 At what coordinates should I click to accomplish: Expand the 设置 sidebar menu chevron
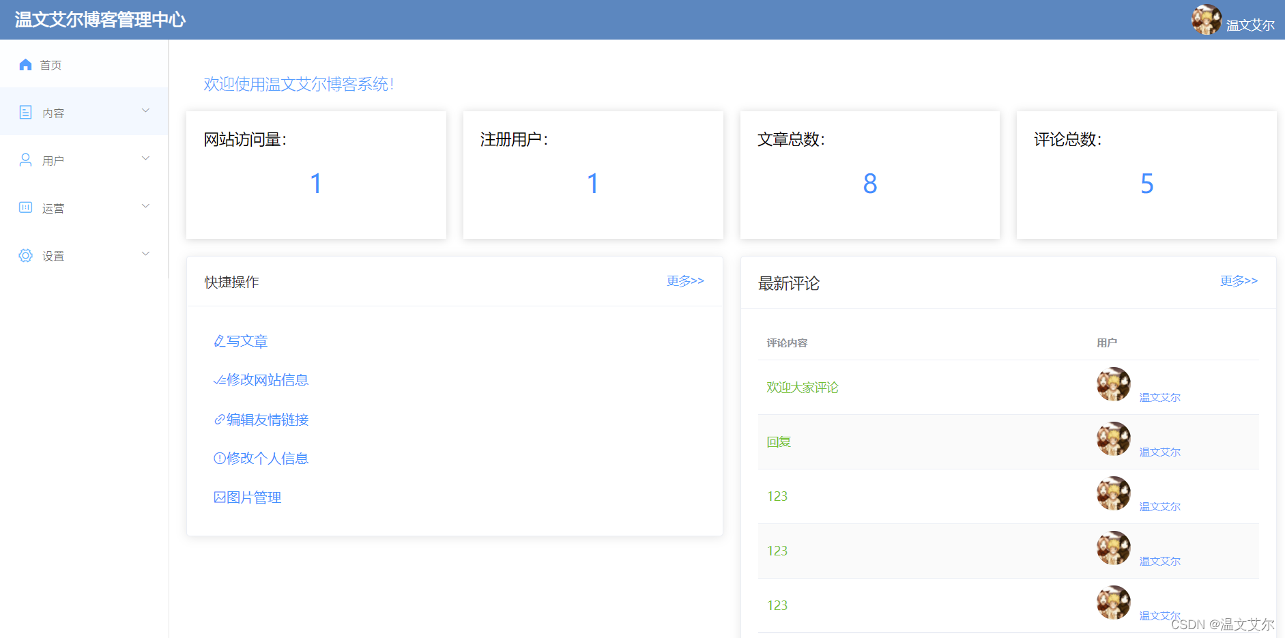tap(145, 254)
